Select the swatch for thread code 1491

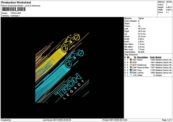131,62
